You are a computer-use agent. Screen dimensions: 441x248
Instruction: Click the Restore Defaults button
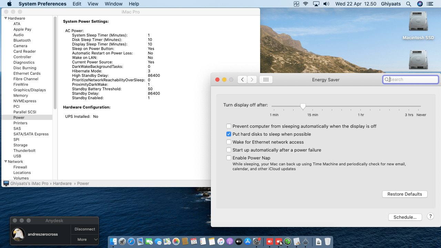pos(404,194)
